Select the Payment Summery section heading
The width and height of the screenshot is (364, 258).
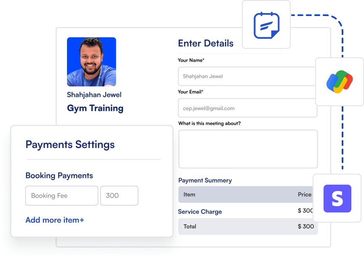205,180
